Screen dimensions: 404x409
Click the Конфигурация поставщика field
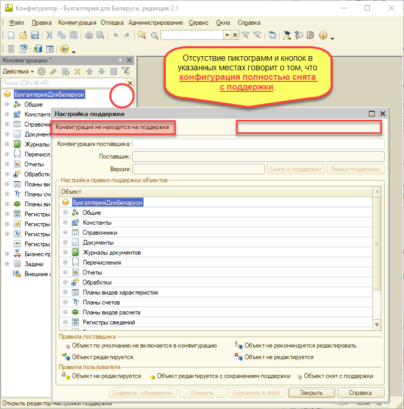258,144
